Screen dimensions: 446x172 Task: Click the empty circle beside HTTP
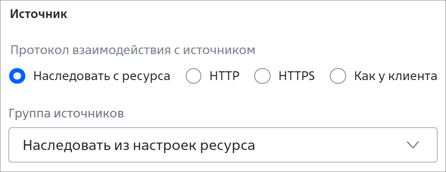click(194, 76)
